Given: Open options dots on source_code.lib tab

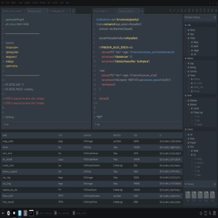Looking at the screenshot, I should 139,11.
